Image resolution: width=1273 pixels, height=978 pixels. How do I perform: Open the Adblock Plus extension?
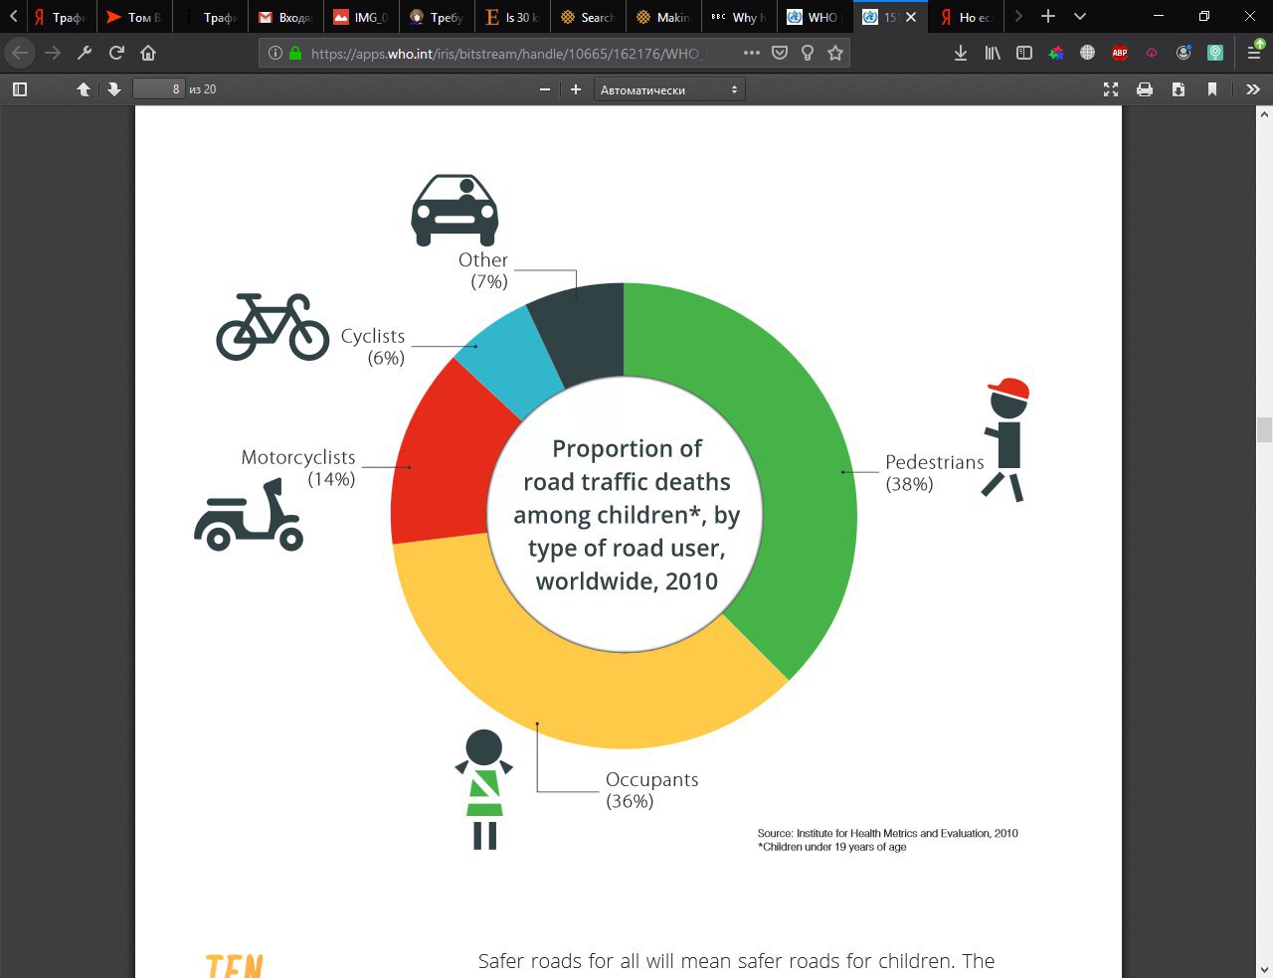(1120, 53)
